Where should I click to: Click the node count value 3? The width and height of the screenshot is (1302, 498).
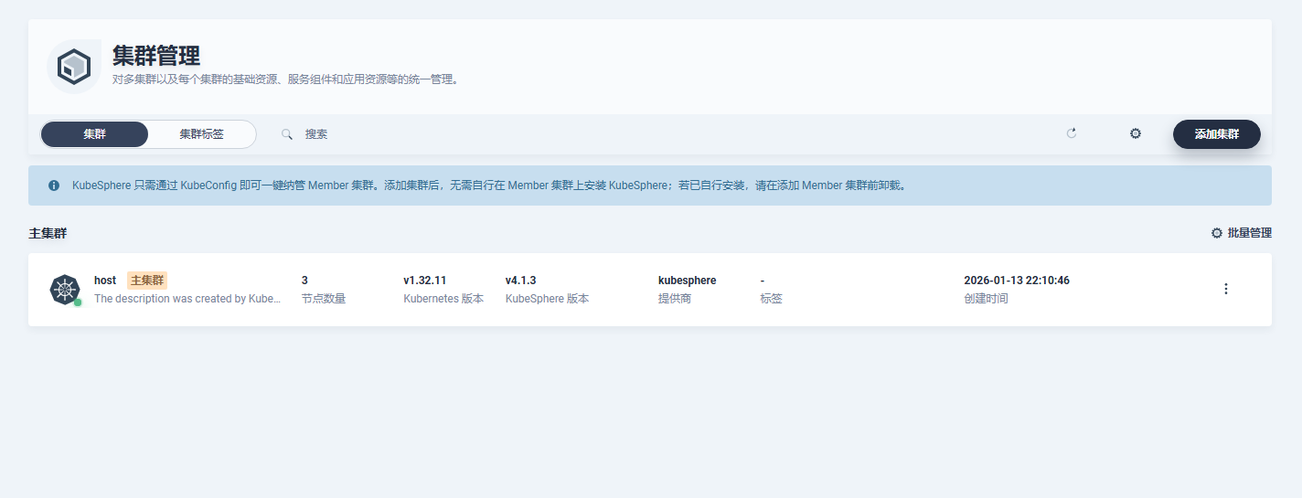click(x=304, y=281)
